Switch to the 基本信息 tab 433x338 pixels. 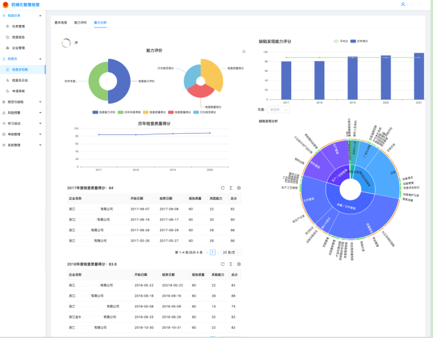(x=61, y=22)
